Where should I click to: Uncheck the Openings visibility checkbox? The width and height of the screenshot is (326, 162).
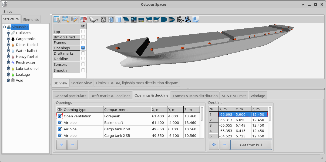(83, 48)
